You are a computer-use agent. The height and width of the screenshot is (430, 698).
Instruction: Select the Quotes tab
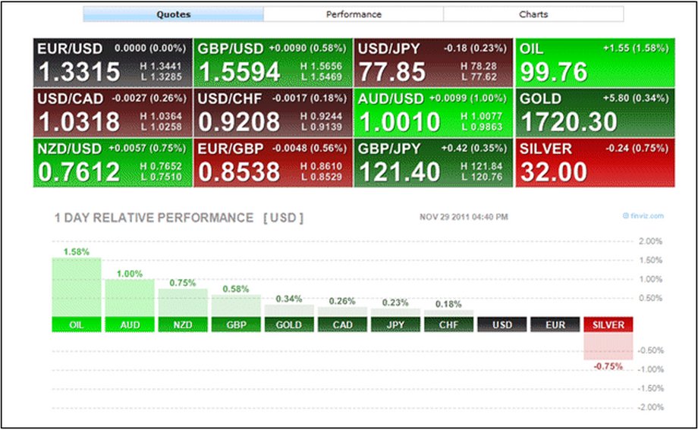tap(174, 14)
